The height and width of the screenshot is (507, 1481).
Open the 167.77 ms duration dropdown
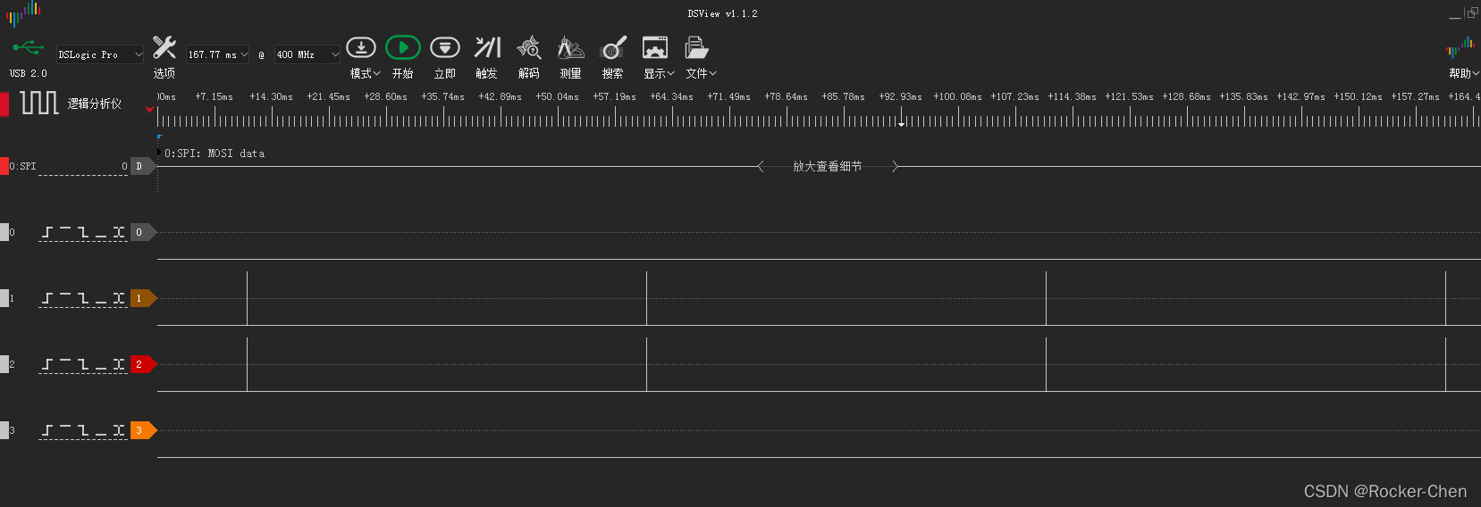pos(218,54)
